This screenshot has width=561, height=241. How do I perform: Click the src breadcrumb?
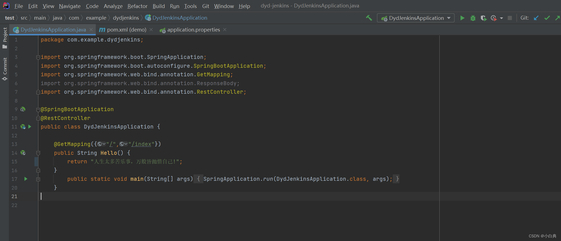[x=24, y=18]
